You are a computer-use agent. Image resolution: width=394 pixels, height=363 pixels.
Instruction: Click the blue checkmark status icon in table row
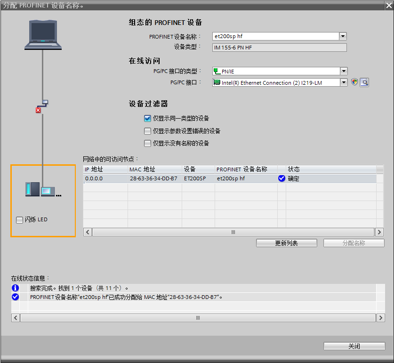[281, 178]
